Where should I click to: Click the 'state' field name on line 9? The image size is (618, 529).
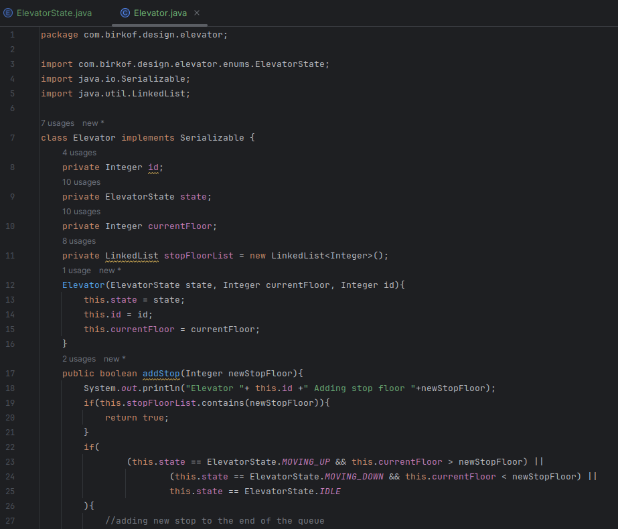193,197
